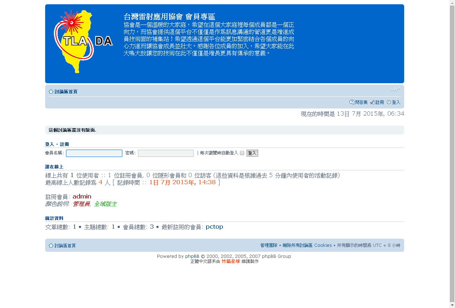
Task: Open the 管理團隊 link in footer
Action: [x=269, y=245]
